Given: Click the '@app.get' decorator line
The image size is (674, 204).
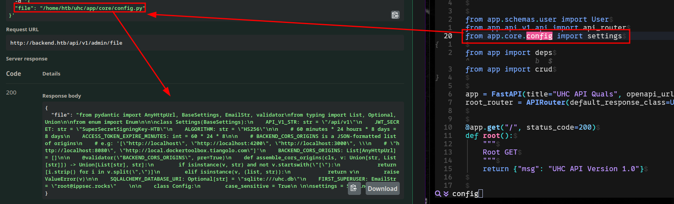Looking at the screenshot, I should coord(530,127).
